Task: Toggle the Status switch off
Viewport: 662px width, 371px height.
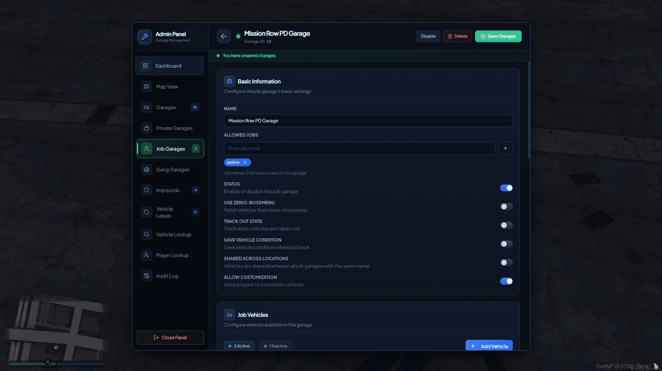Action: click(x=506, y=188)
